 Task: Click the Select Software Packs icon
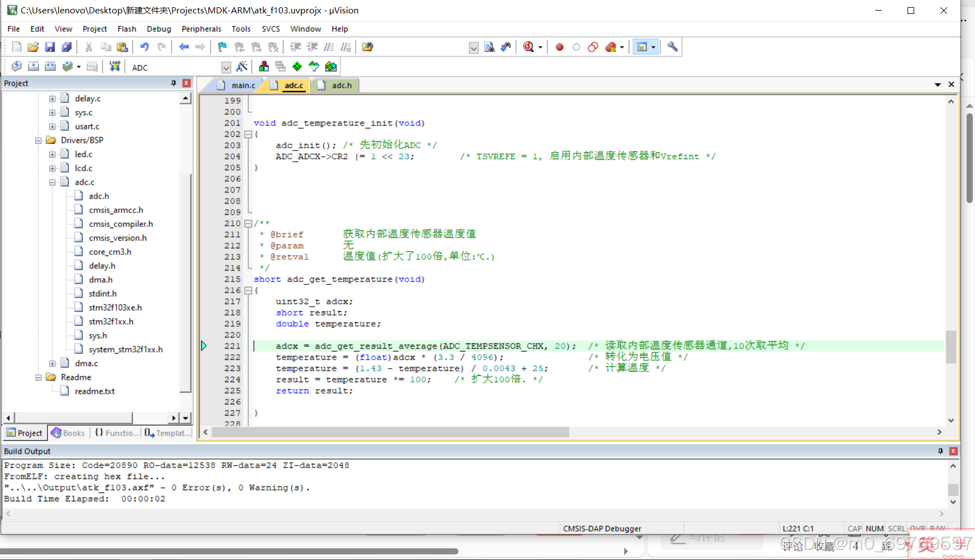[314, 67]
